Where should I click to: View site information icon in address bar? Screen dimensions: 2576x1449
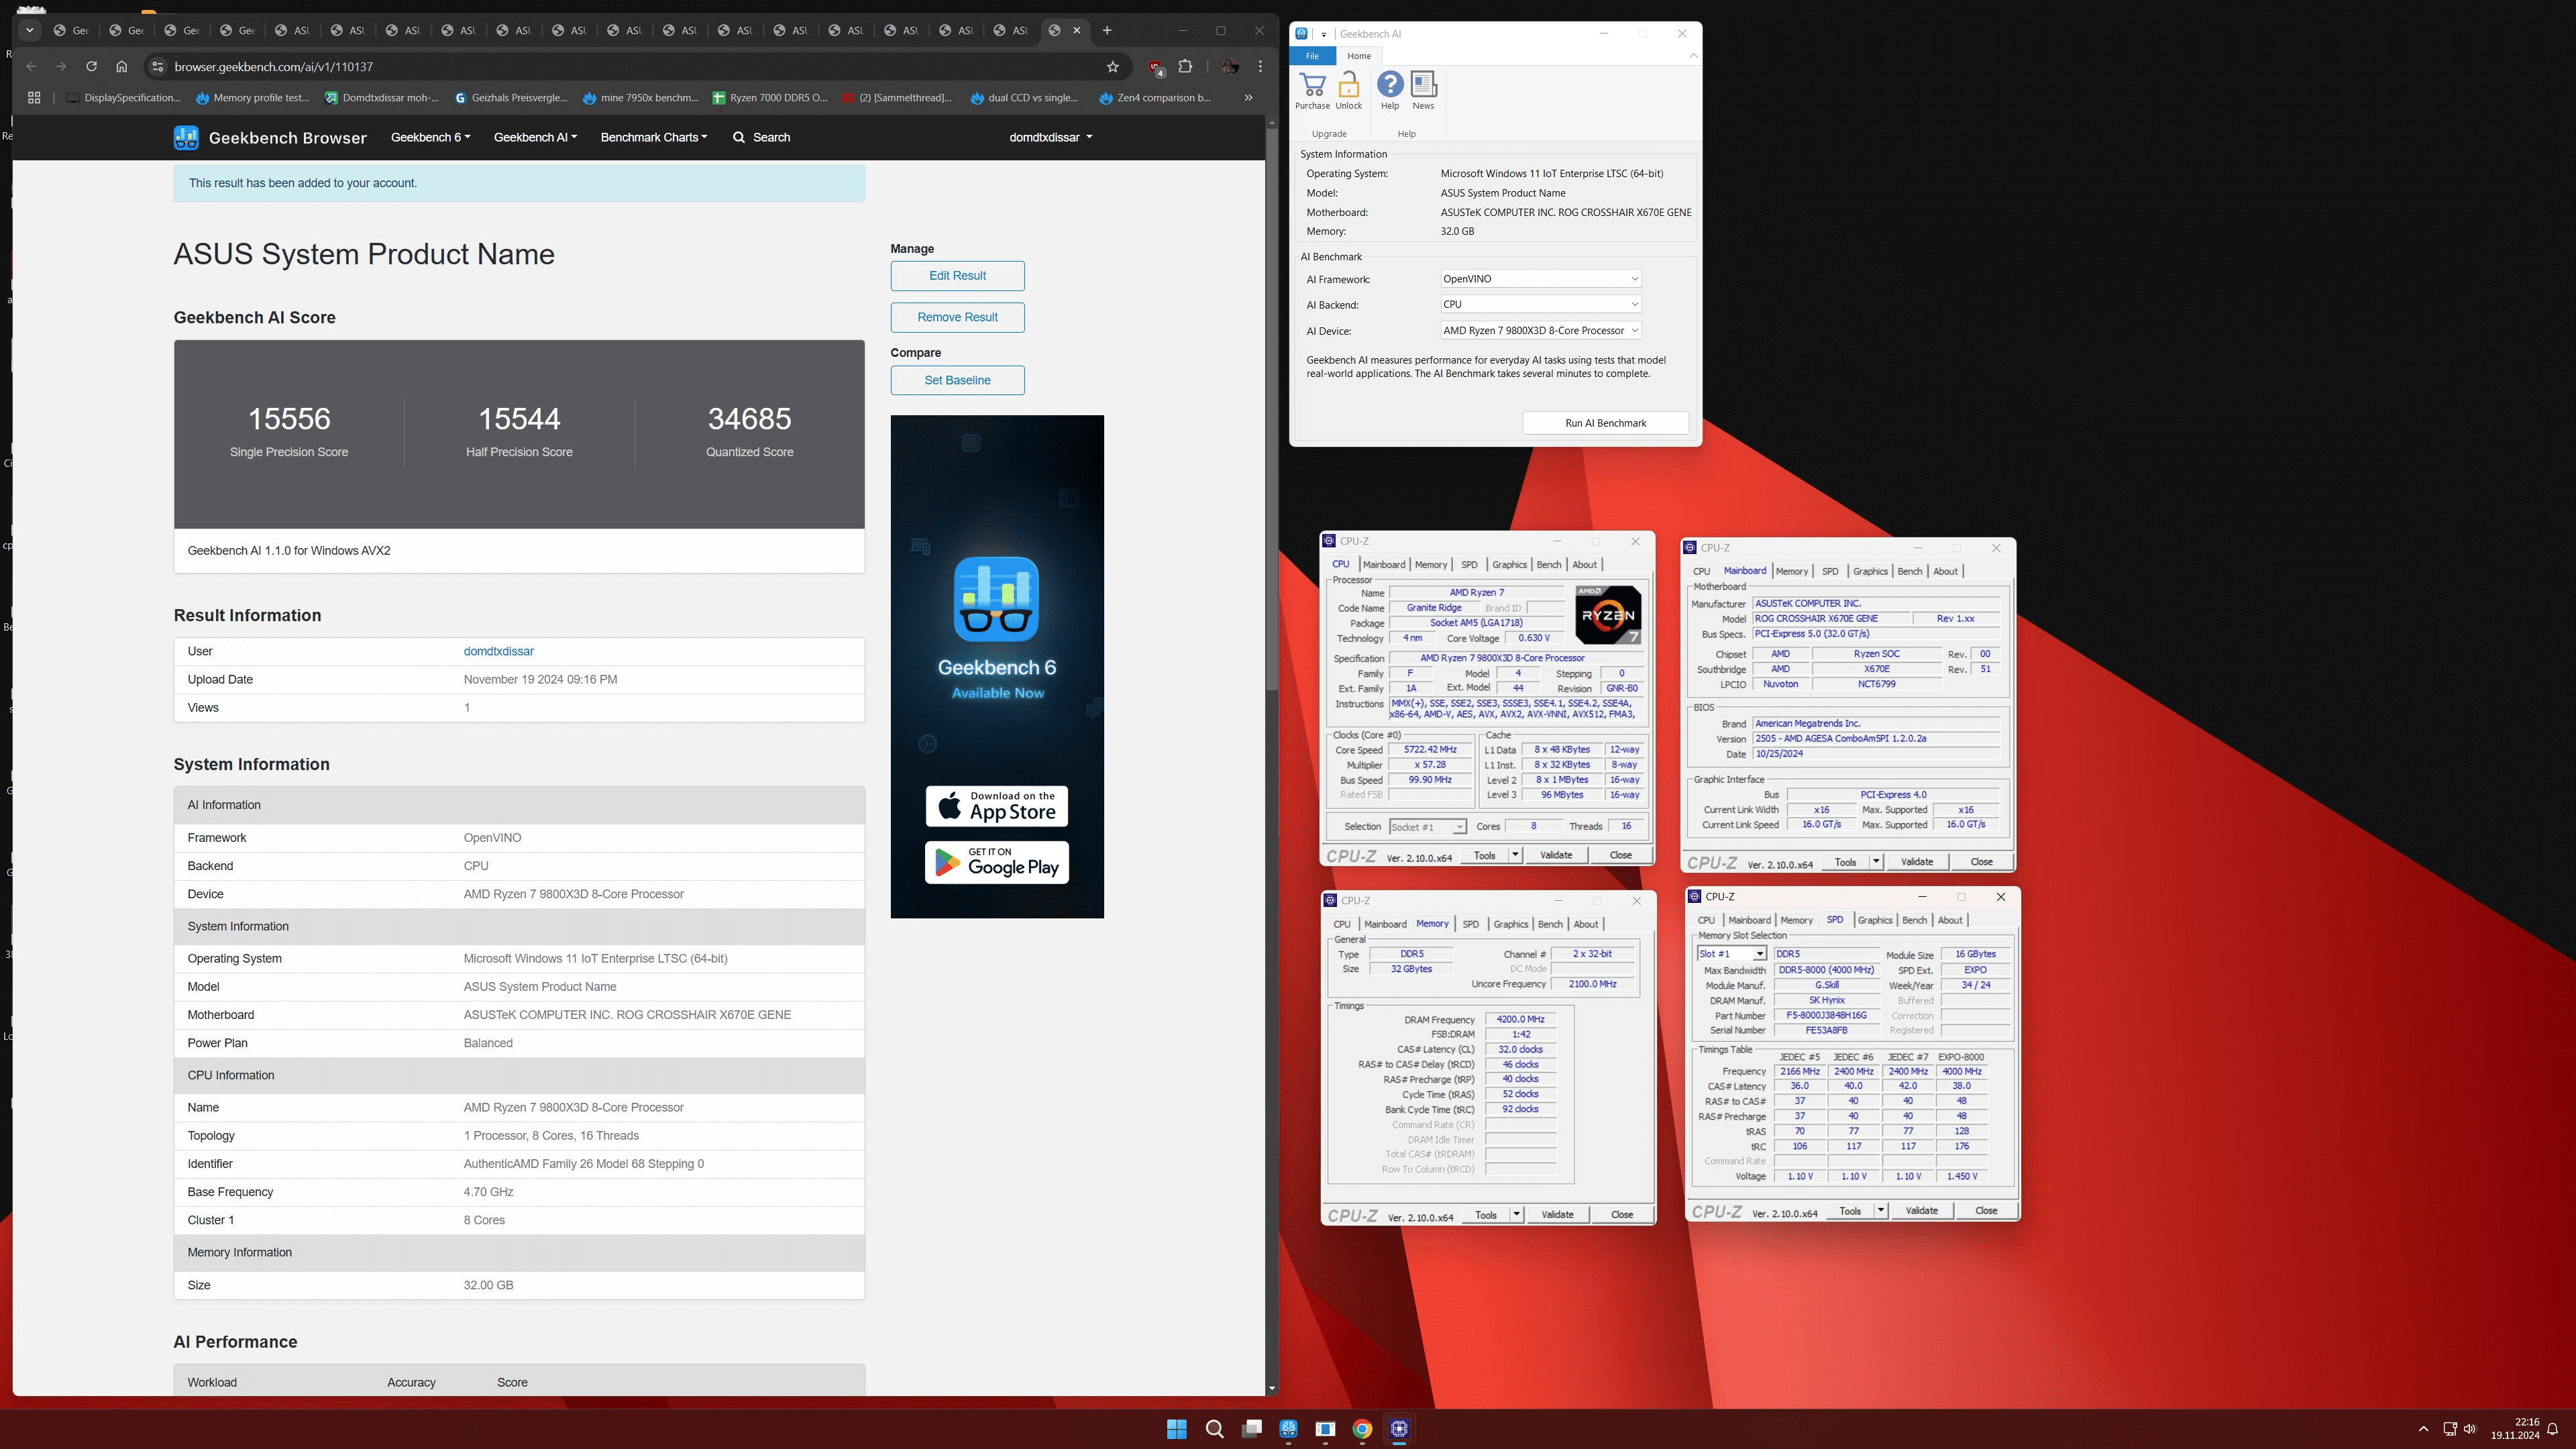(157, 67)
